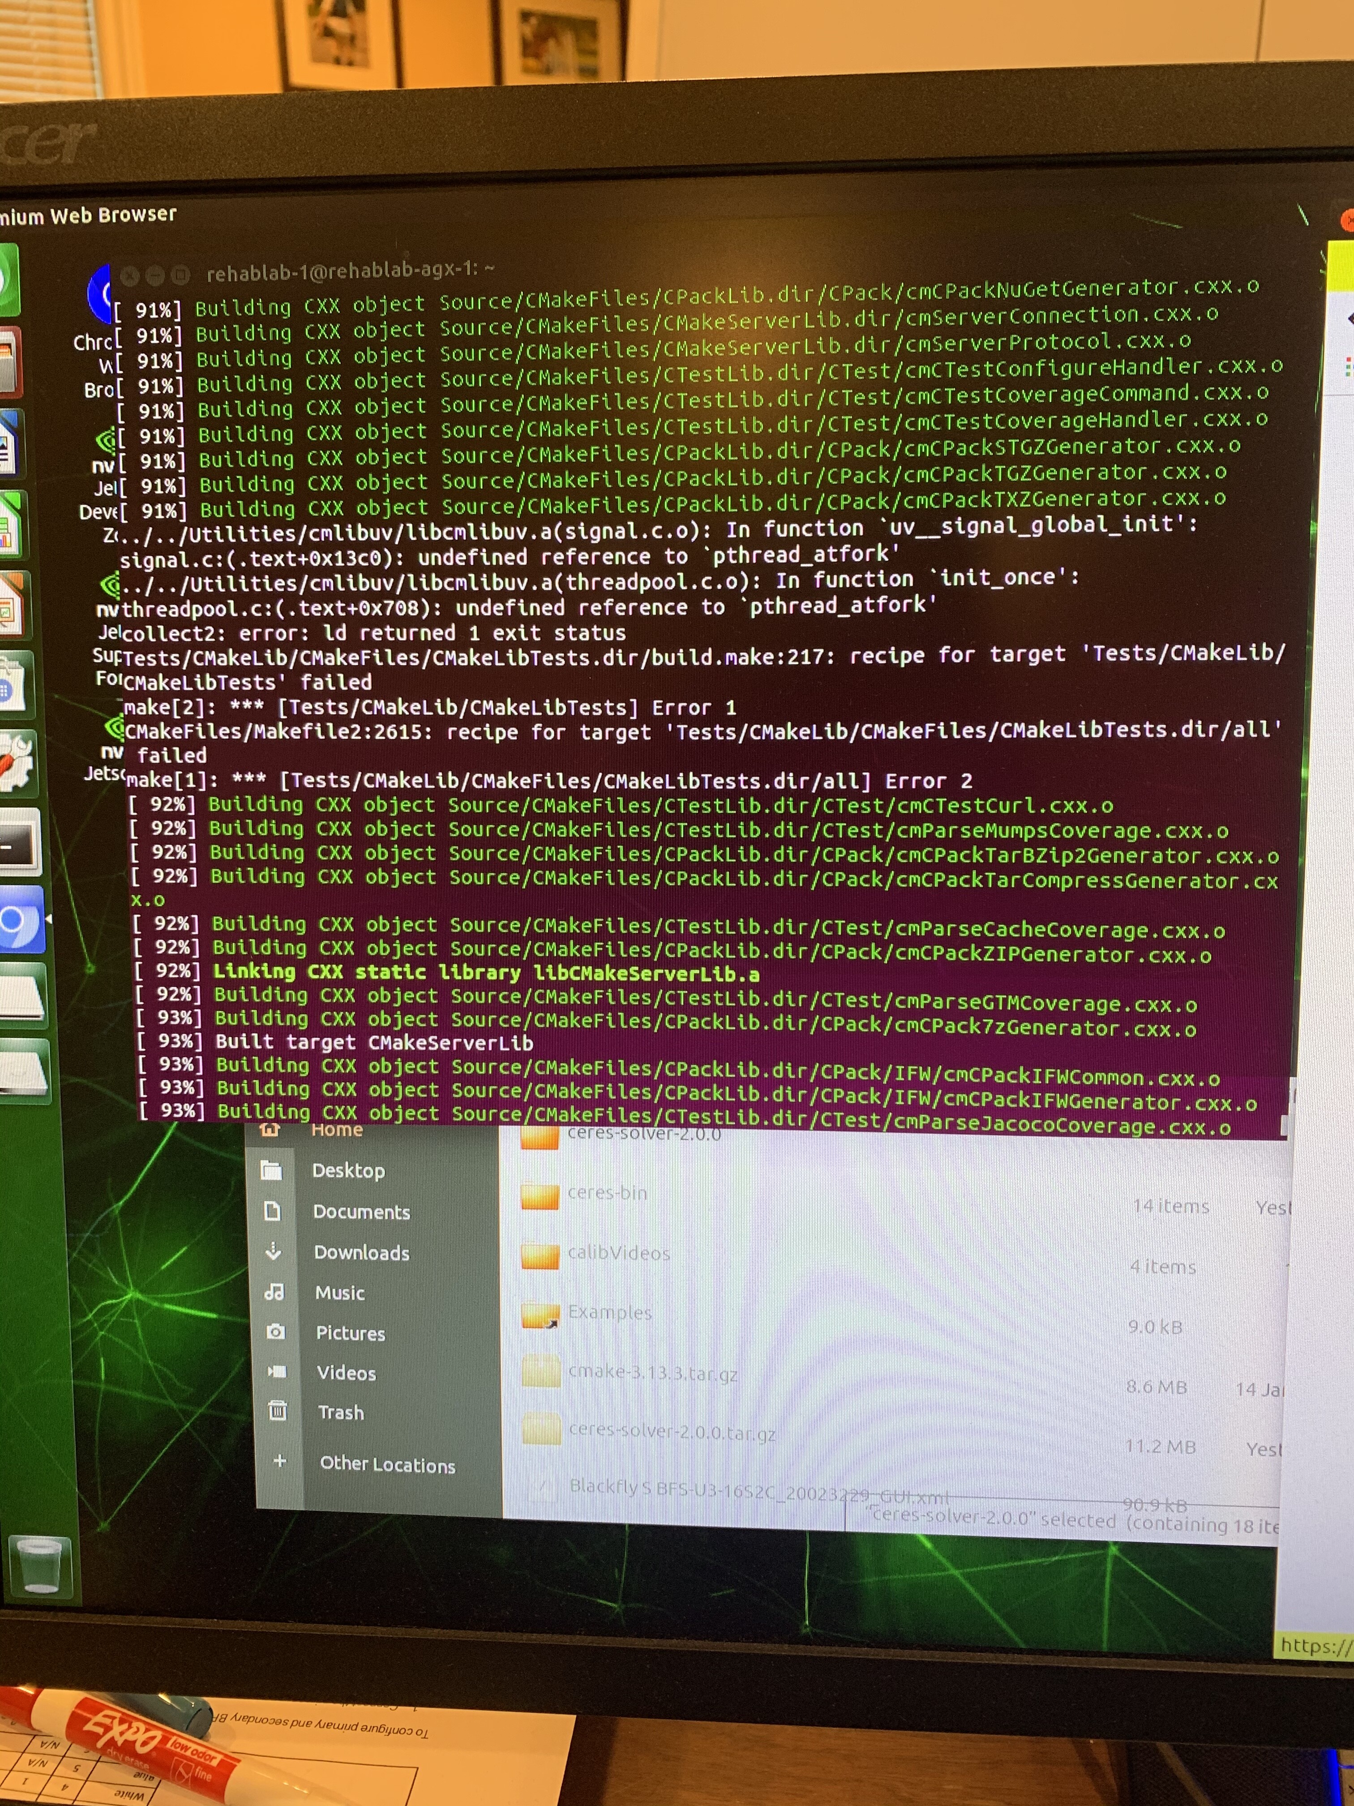The image size is (1354, 1806).
Task: Click the Music note icon in sidebar
Action: point(274,1292)
